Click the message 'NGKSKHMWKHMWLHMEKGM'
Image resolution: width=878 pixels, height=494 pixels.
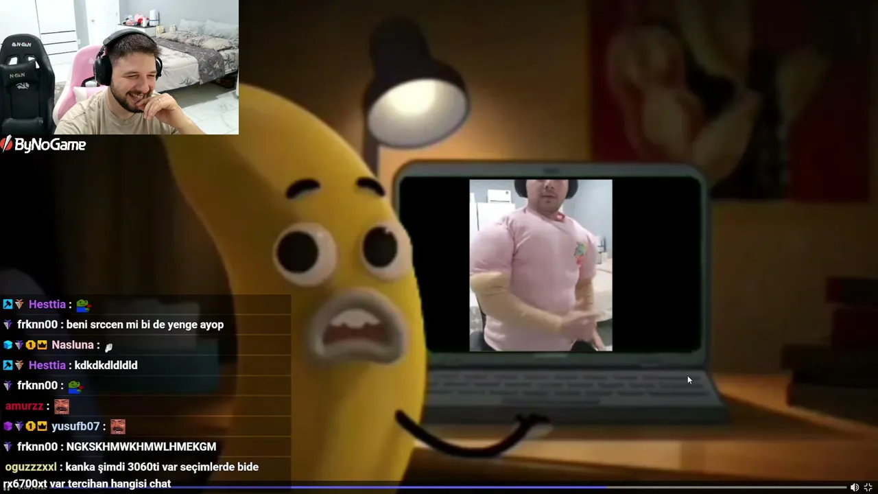141,447
